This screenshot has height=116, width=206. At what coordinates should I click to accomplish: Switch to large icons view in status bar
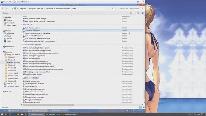point(144,107)
